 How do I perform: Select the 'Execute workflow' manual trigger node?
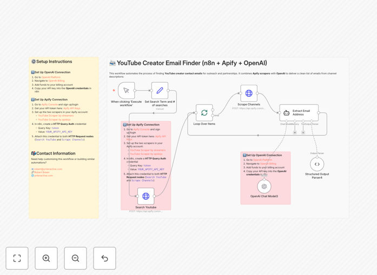(x=126, y=90)
